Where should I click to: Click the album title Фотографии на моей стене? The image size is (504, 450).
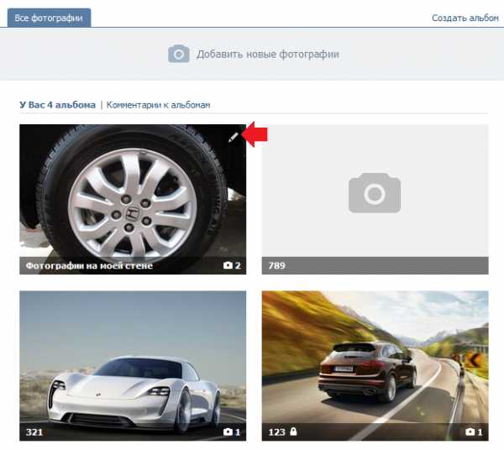point(89,265)
